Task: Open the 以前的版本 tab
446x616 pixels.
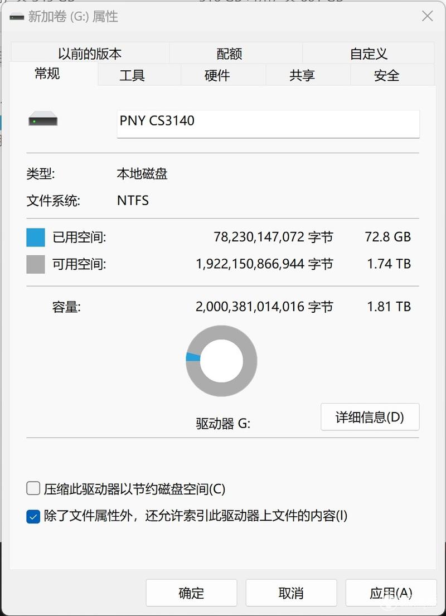Action: click(90, 54)
